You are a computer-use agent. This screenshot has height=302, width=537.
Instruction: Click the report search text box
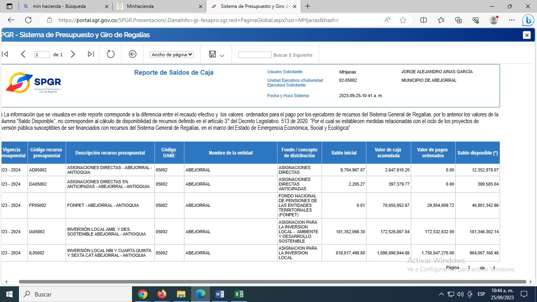pos(255,55)
